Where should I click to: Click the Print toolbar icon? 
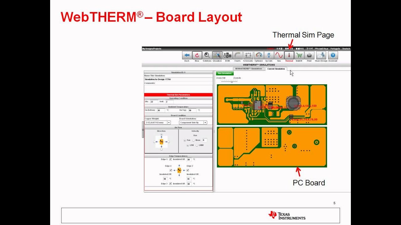309,55
